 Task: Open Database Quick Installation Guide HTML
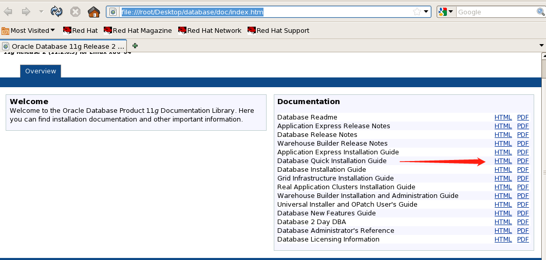point(503,161)
